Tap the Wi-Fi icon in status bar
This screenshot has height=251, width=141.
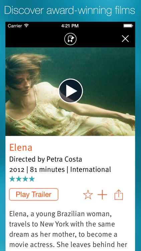tap(26, 25)
